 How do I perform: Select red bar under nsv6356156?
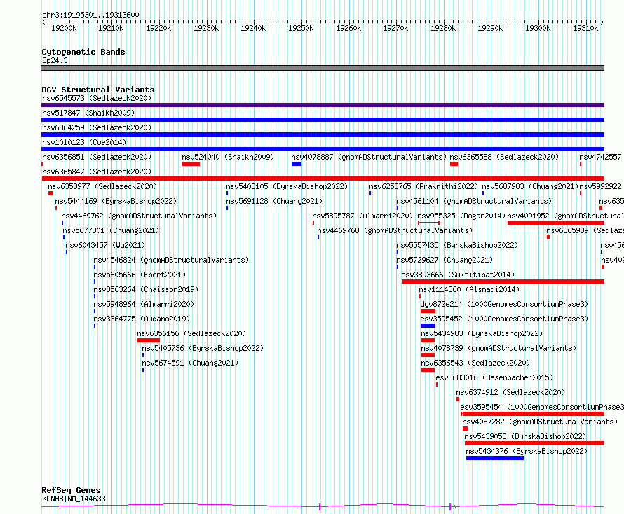click(149, 340)
